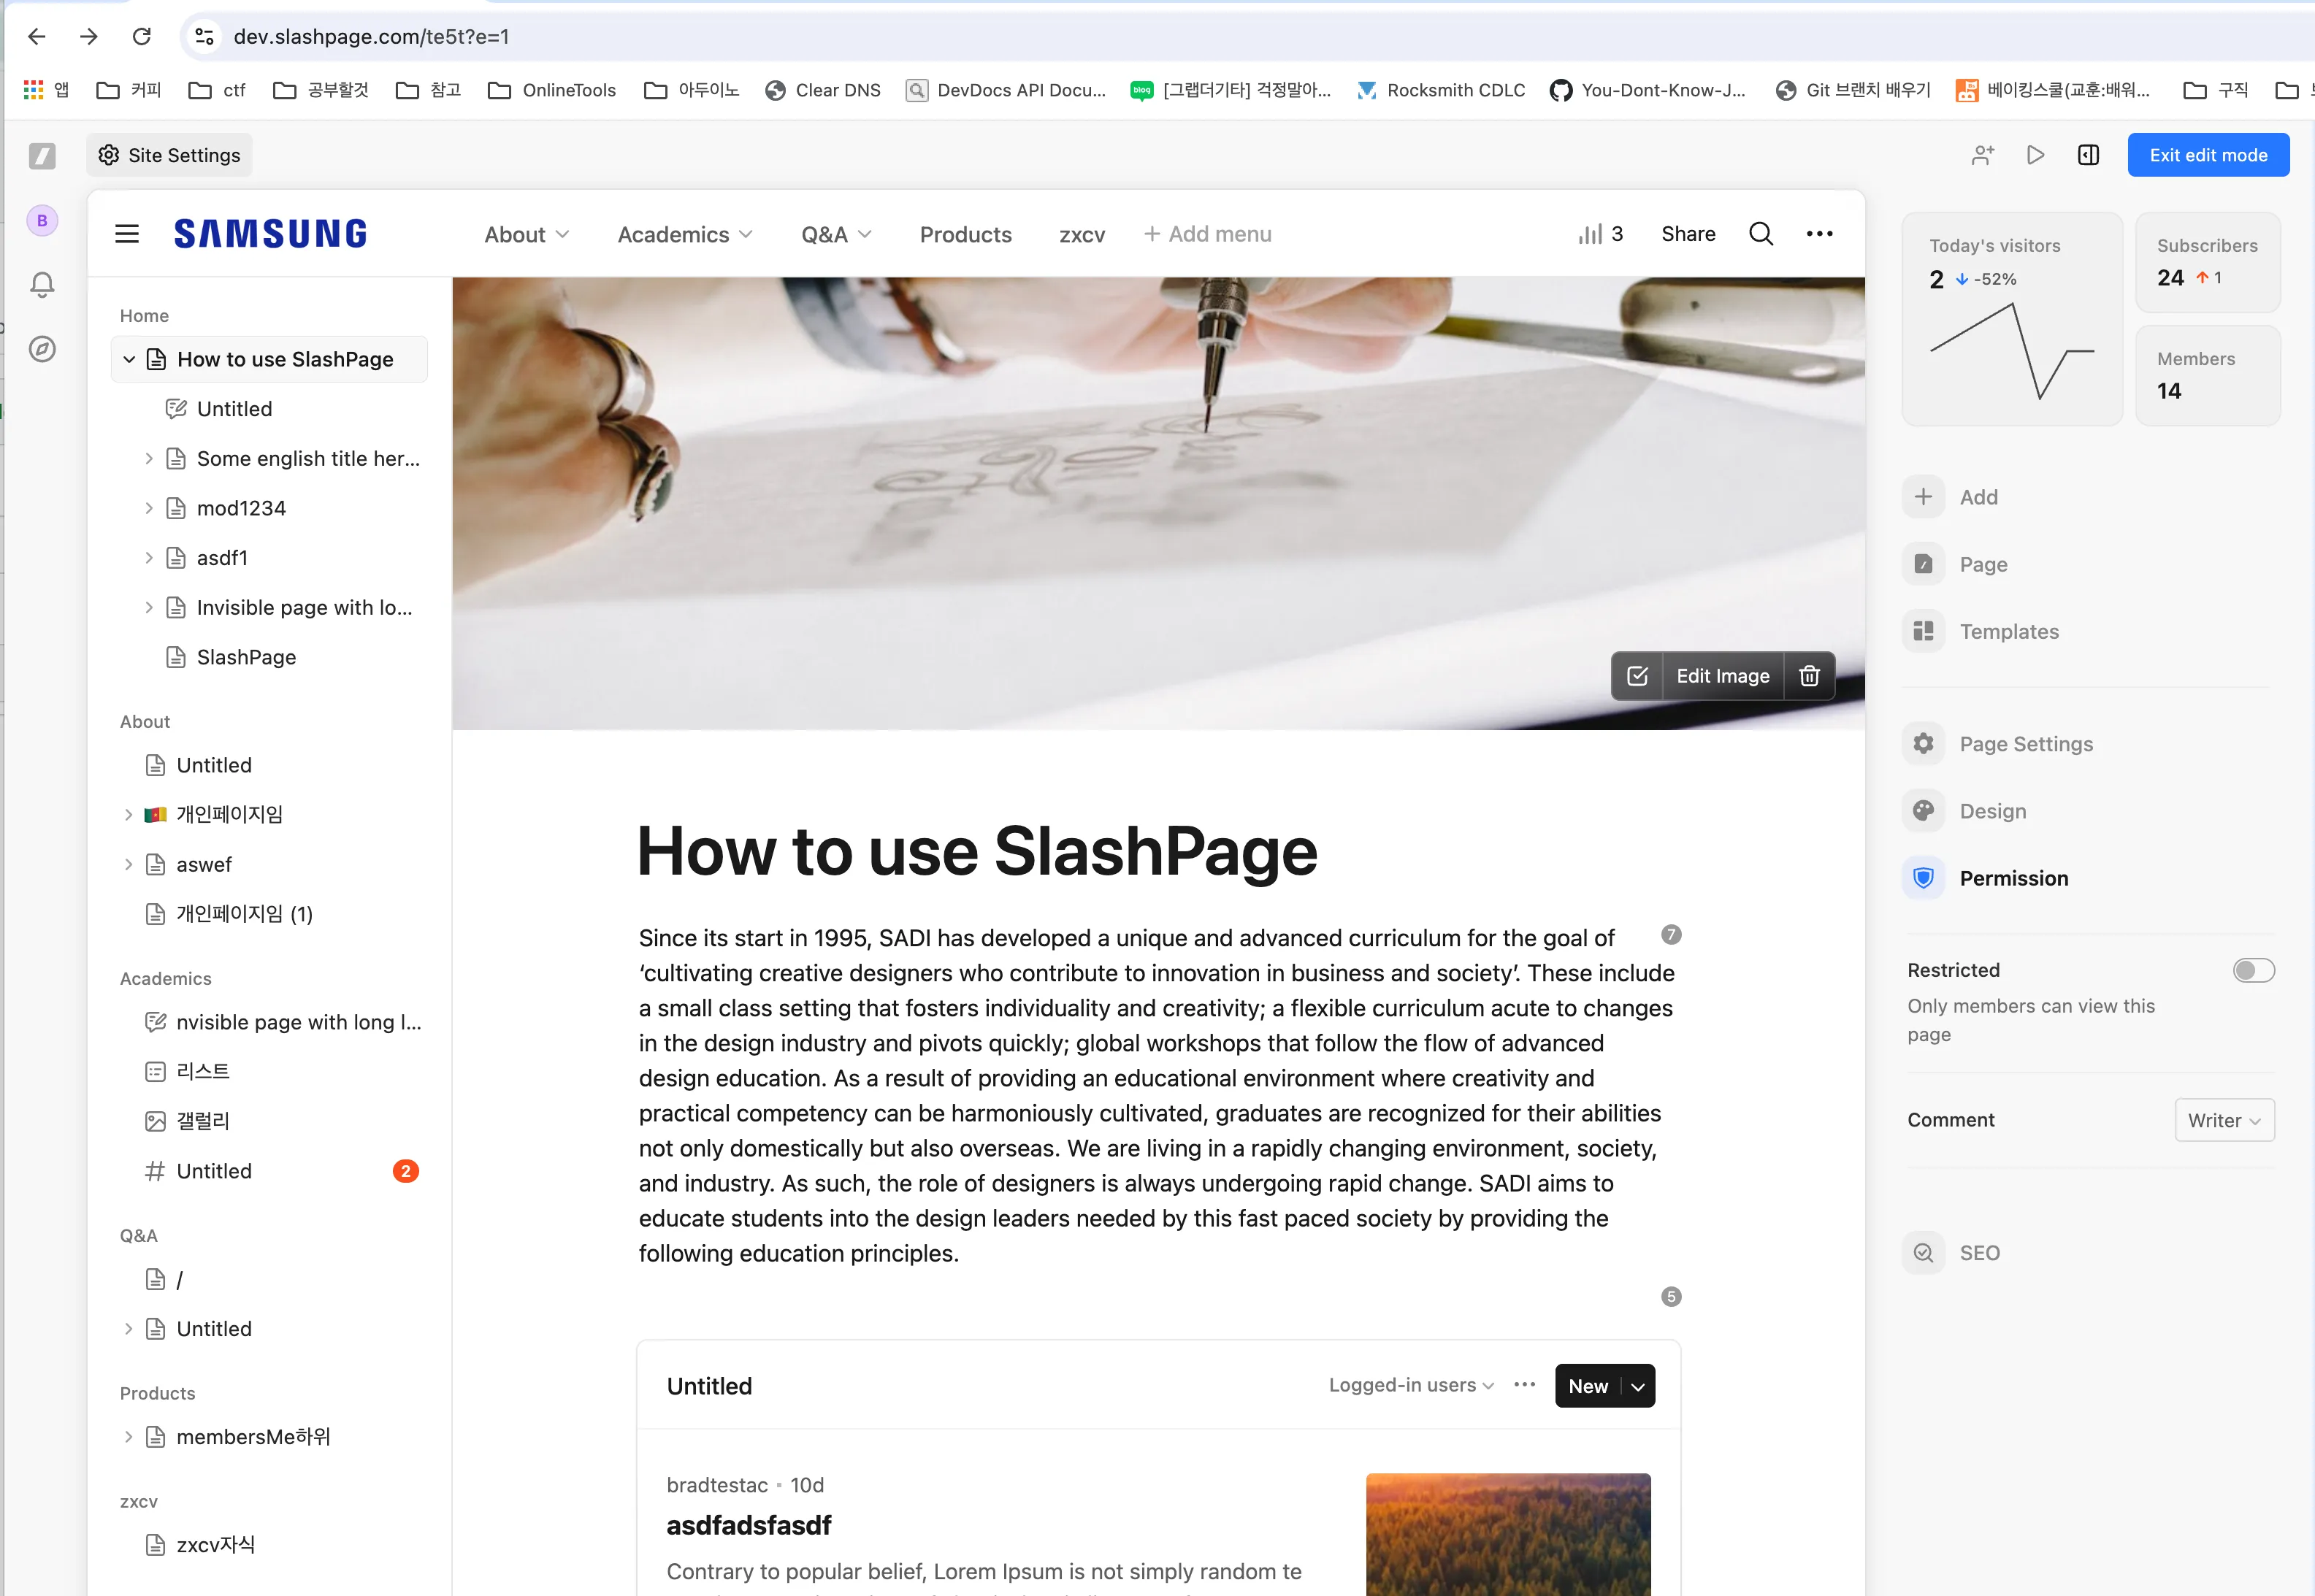Expand the mod1234 page tree
The width and height of the screenshot is (2315, 1596).
click(x=149, y=508)
